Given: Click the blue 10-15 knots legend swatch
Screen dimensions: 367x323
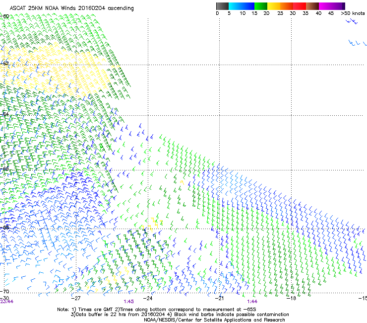Looking at the screenshot, I should 248,6.
